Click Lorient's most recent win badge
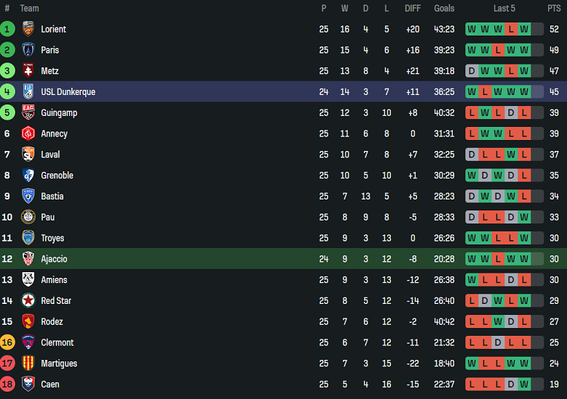 (x=525, y=29)
